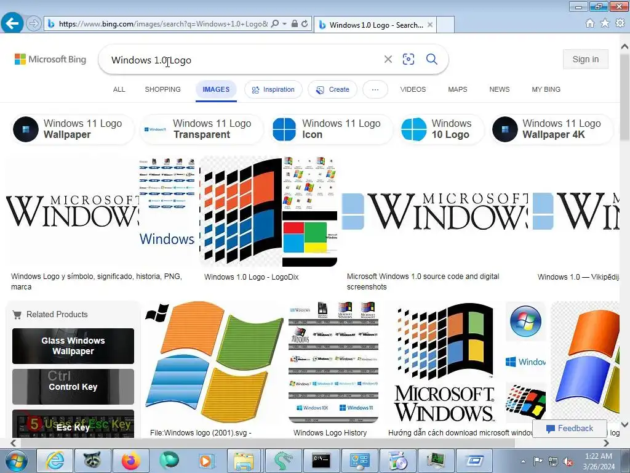Click the Feedback button
The width and height of the screenshot is (630, 473).
(x=569, y=429)
